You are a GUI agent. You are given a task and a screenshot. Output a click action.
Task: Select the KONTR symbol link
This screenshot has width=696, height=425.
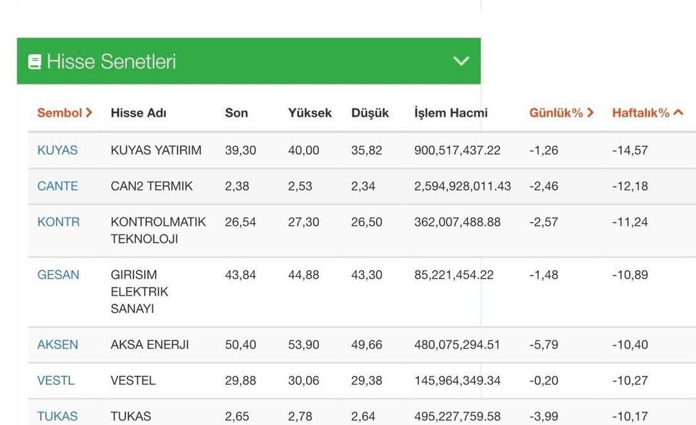(x=57, y=221)
